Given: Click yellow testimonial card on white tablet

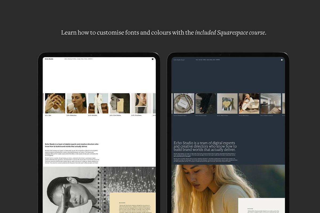Looking at the screenshot, I should point(133,203).
